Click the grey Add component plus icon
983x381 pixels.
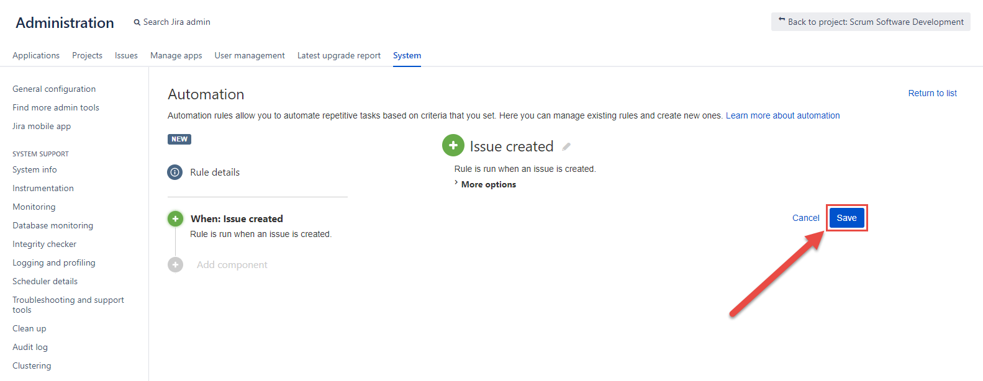point(175,265)
